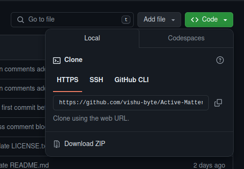Select the HTTPS clone option
244x169 pixels.
pyautogui.click(x=68, y=80)
